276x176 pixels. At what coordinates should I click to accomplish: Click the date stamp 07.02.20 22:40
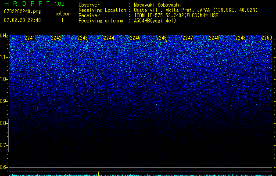(x=22, y=20)
